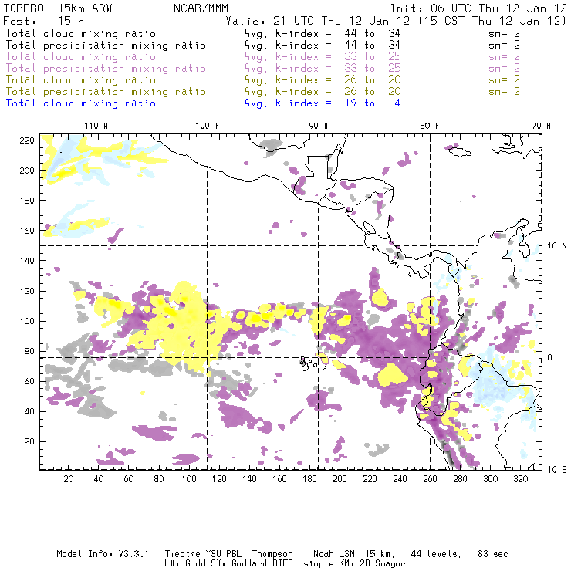The width and height of the screenshot is (571, 571).
Task: Select the '260' tick on the horizontal axis
Action: (x=430, y=479)
